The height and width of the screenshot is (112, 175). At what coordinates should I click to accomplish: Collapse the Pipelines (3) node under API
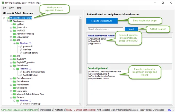pos(14,43)
